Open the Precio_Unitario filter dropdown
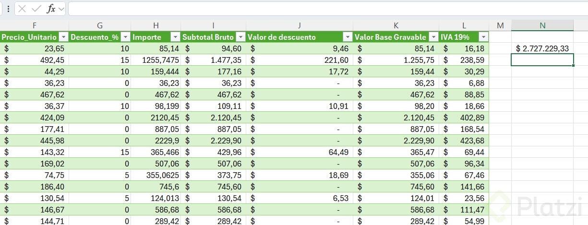This screenshot has height=225, width=588. tap(63, 37)
